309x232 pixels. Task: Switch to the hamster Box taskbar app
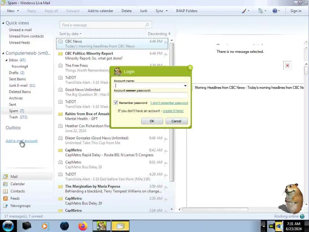[x=102, y=226]
